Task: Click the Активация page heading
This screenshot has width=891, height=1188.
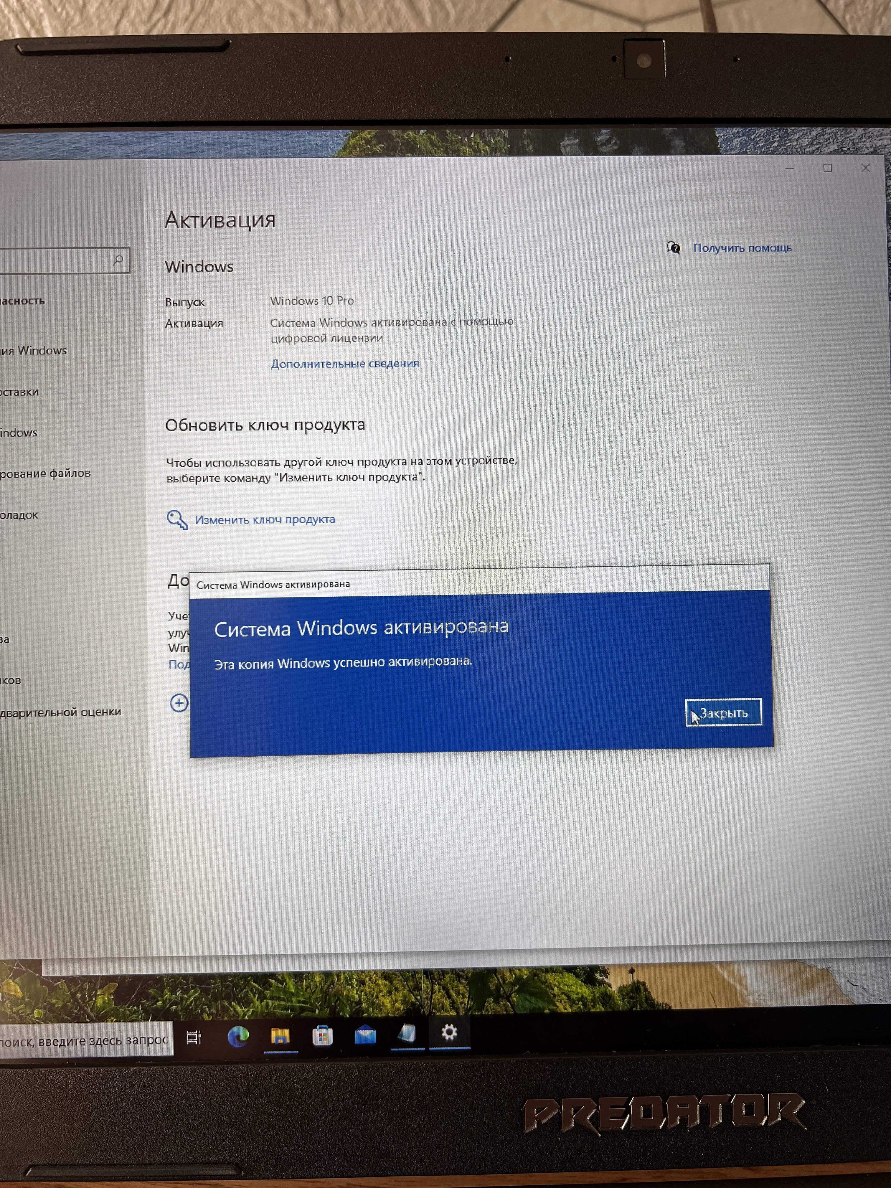Action: (x=220, y=220)
